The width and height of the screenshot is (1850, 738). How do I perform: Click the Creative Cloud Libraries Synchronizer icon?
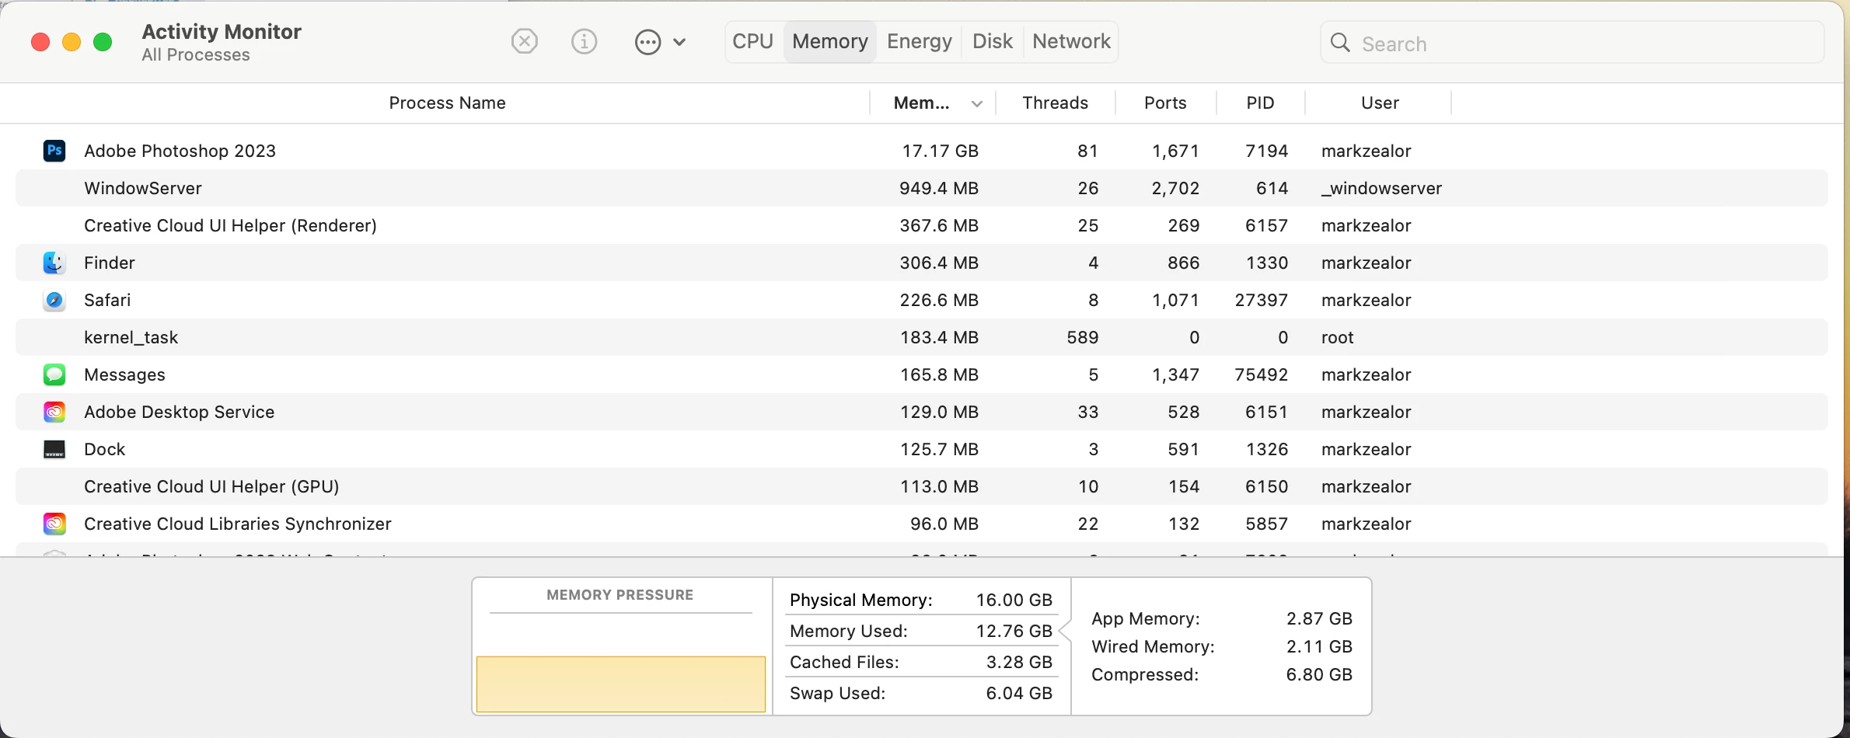54,524
